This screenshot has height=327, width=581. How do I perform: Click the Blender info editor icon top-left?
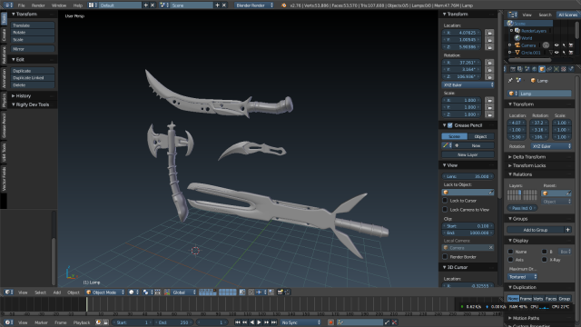(x=8, y=5)
